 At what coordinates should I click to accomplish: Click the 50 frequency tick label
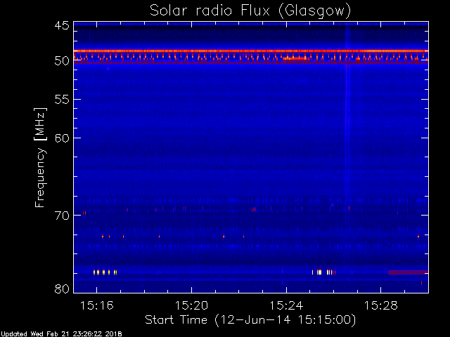click(x=62, y=61)
